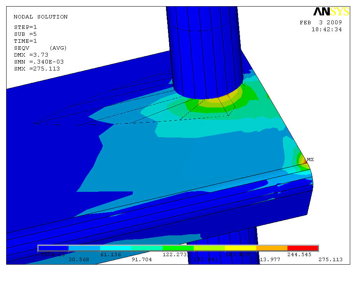Pick the darkest blue legend band
Viewport: 361px width, 297px height.
click(x=53, y=248)
